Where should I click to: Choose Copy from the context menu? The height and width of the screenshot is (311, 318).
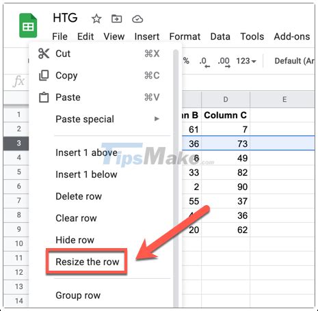click(x=100, y=75)
